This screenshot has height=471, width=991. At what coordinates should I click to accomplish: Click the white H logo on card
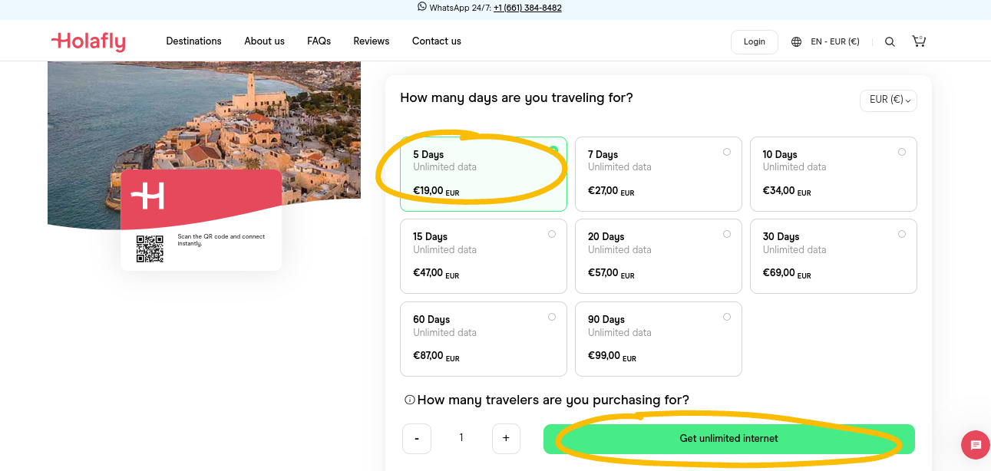point(147,196)
